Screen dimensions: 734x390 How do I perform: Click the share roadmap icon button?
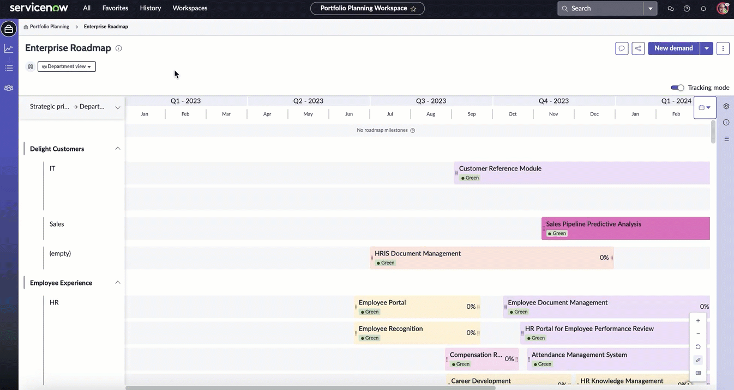tap(638, 48)
